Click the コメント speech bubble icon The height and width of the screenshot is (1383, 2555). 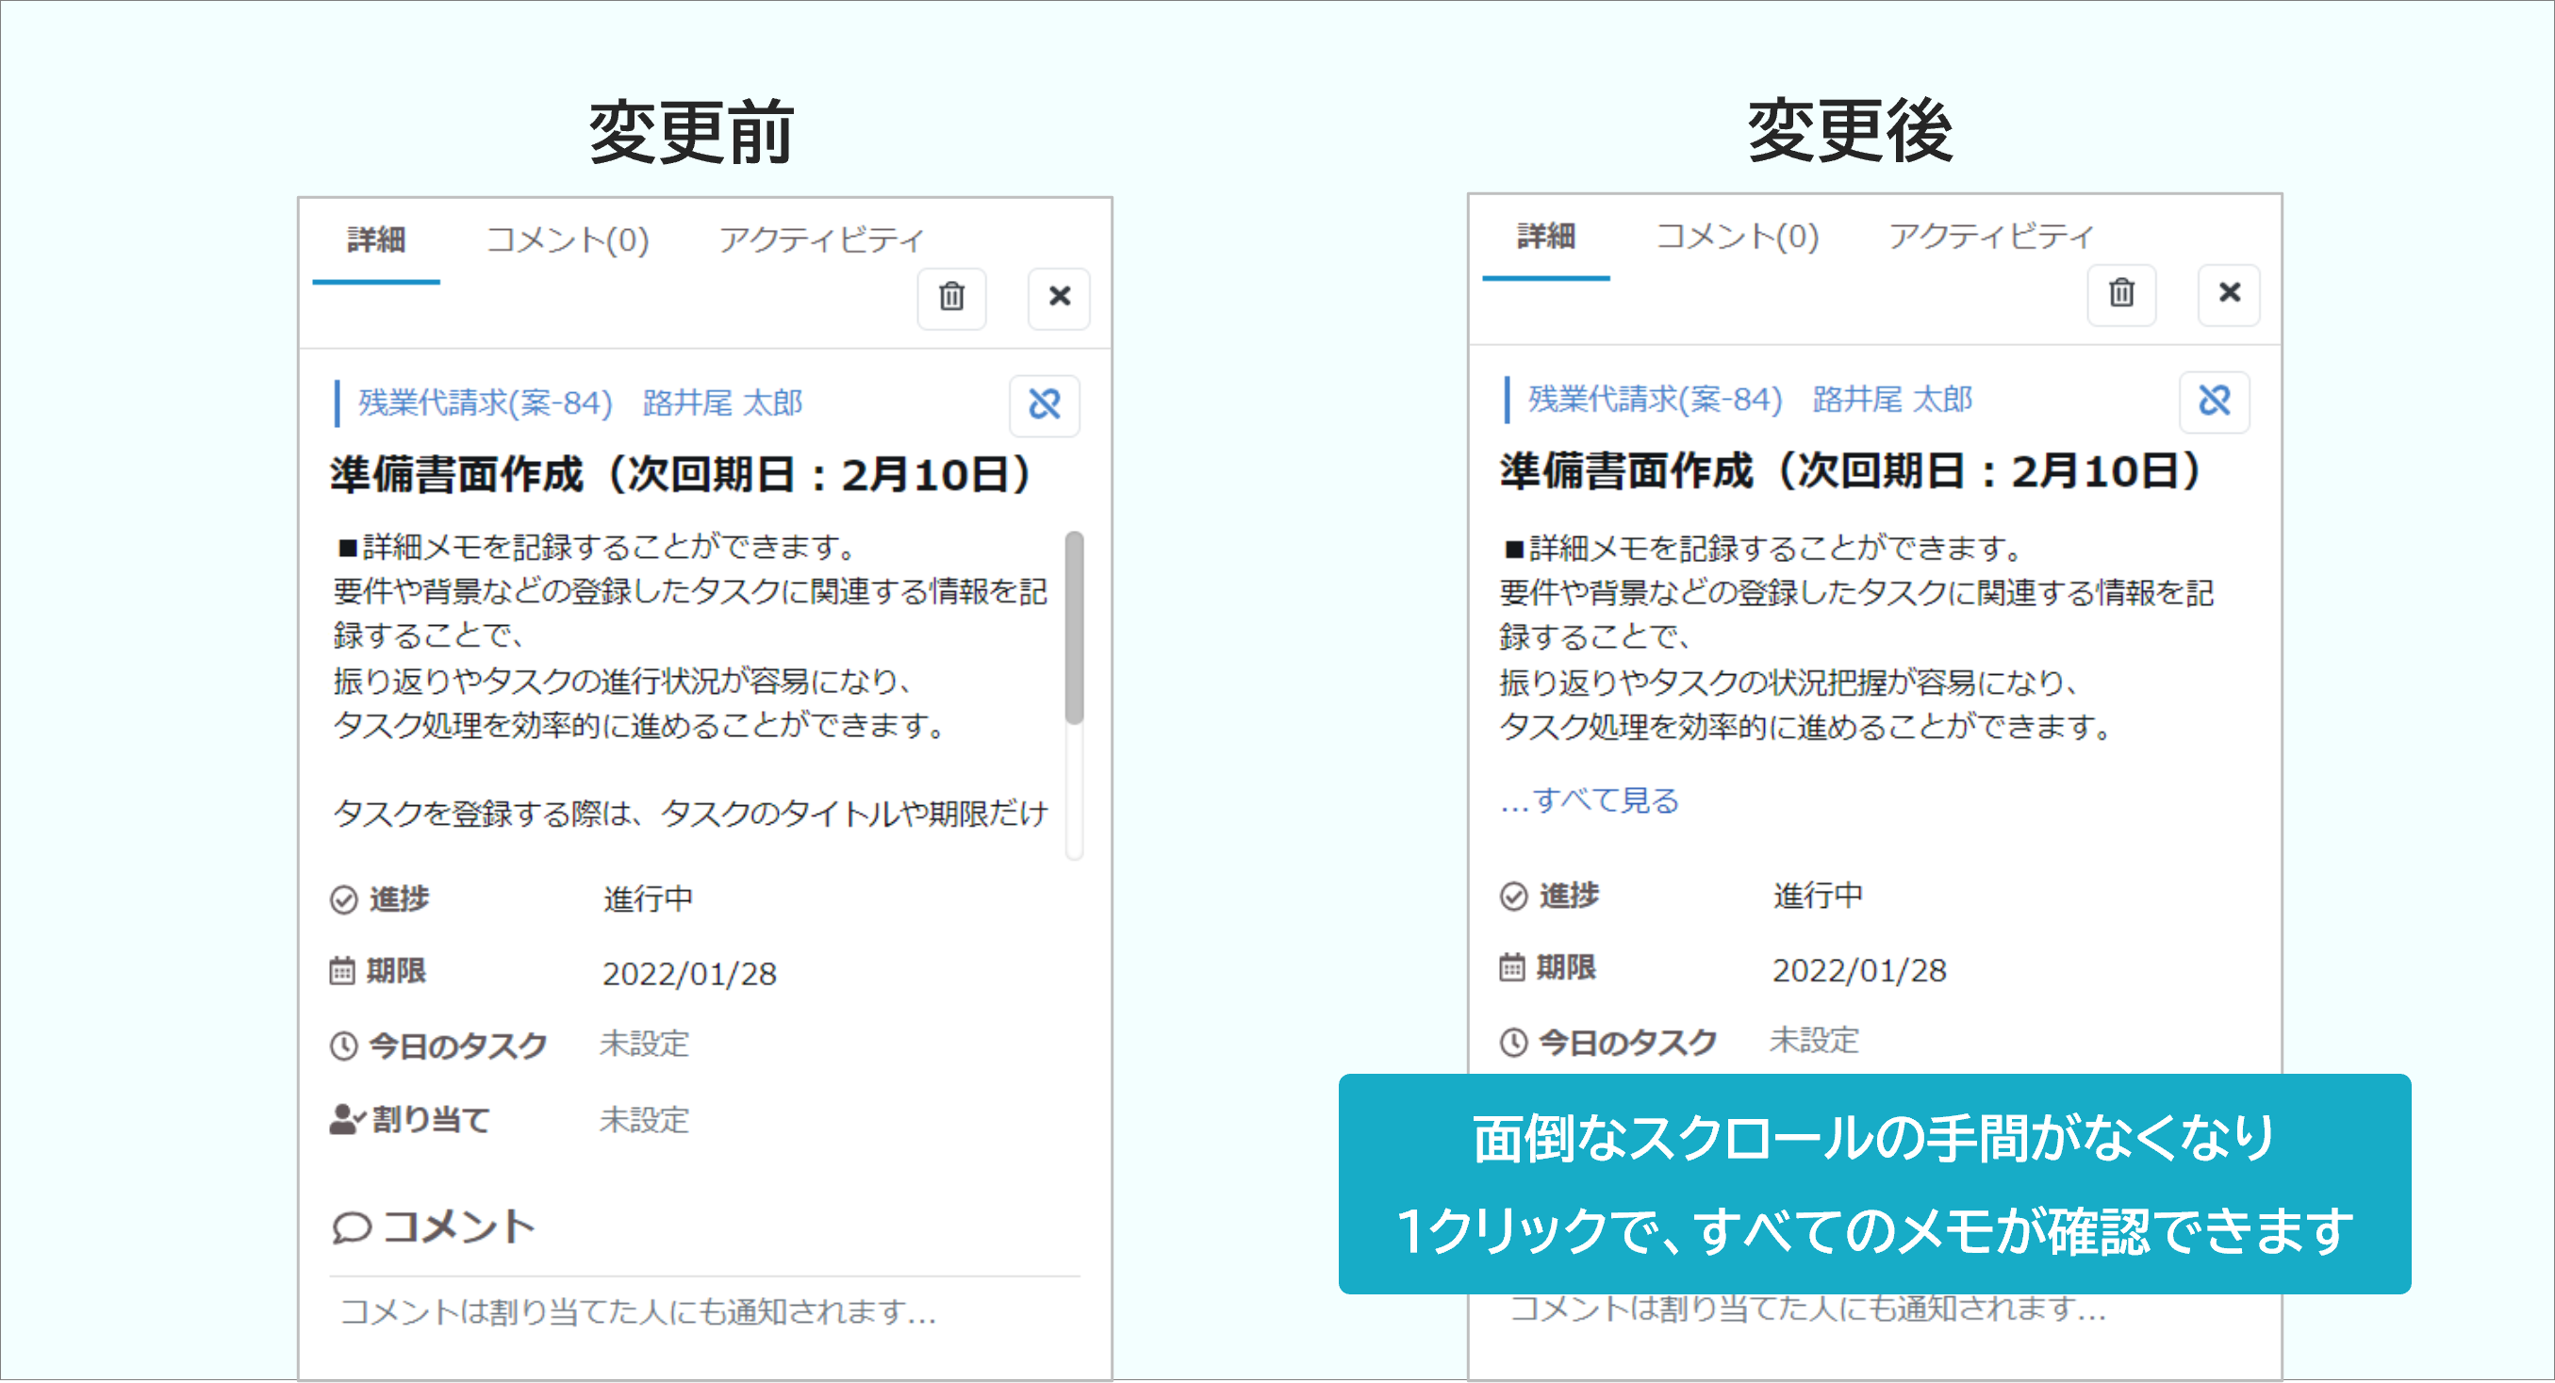click(351, 1228)
